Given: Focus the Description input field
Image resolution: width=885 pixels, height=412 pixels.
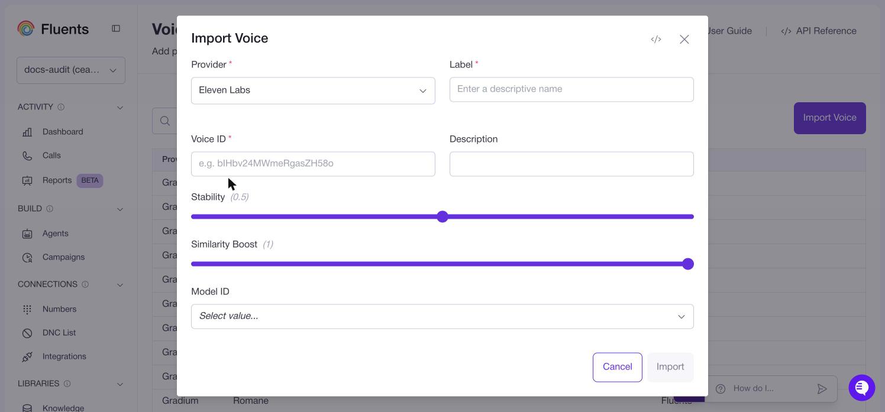Looking at the screenshot, I should point(571,164).
